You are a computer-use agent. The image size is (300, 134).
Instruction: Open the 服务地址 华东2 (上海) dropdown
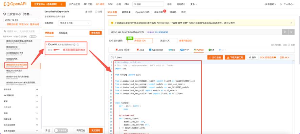click(74, 23)
